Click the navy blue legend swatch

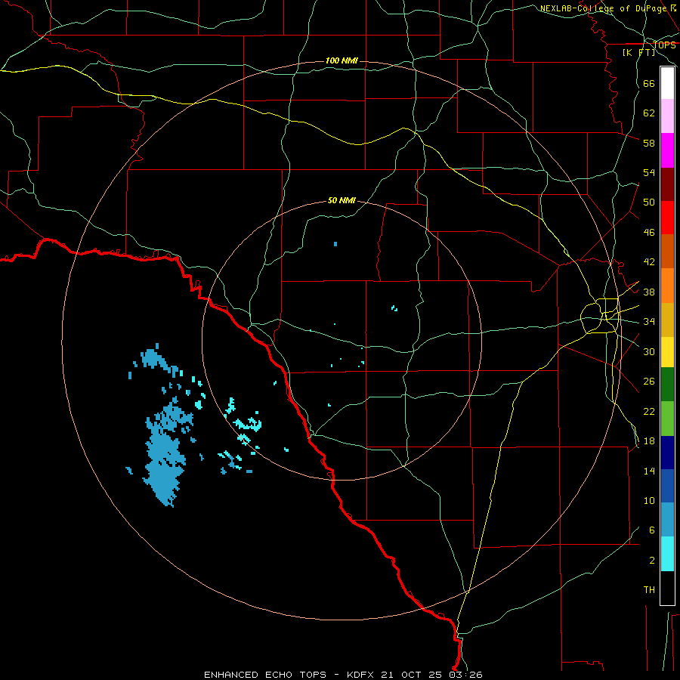[x=667, y=453]
